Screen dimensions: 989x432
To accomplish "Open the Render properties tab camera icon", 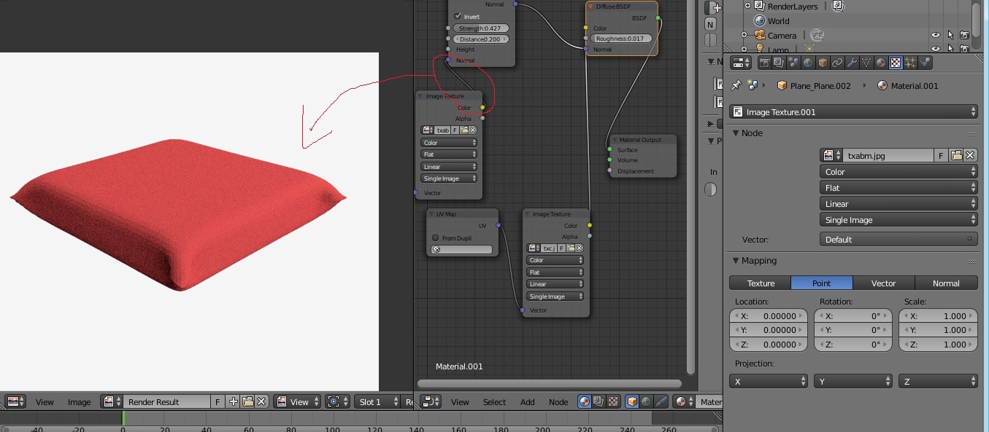I will [x=765, y=63].
